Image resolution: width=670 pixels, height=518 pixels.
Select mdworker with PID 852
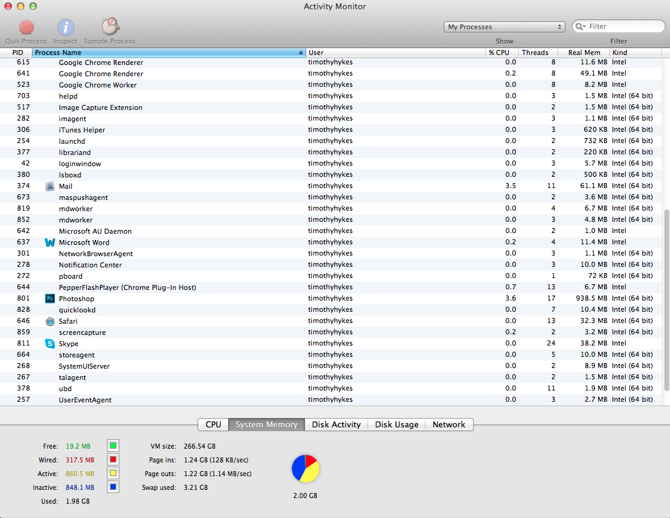click(x=331, y=219)
